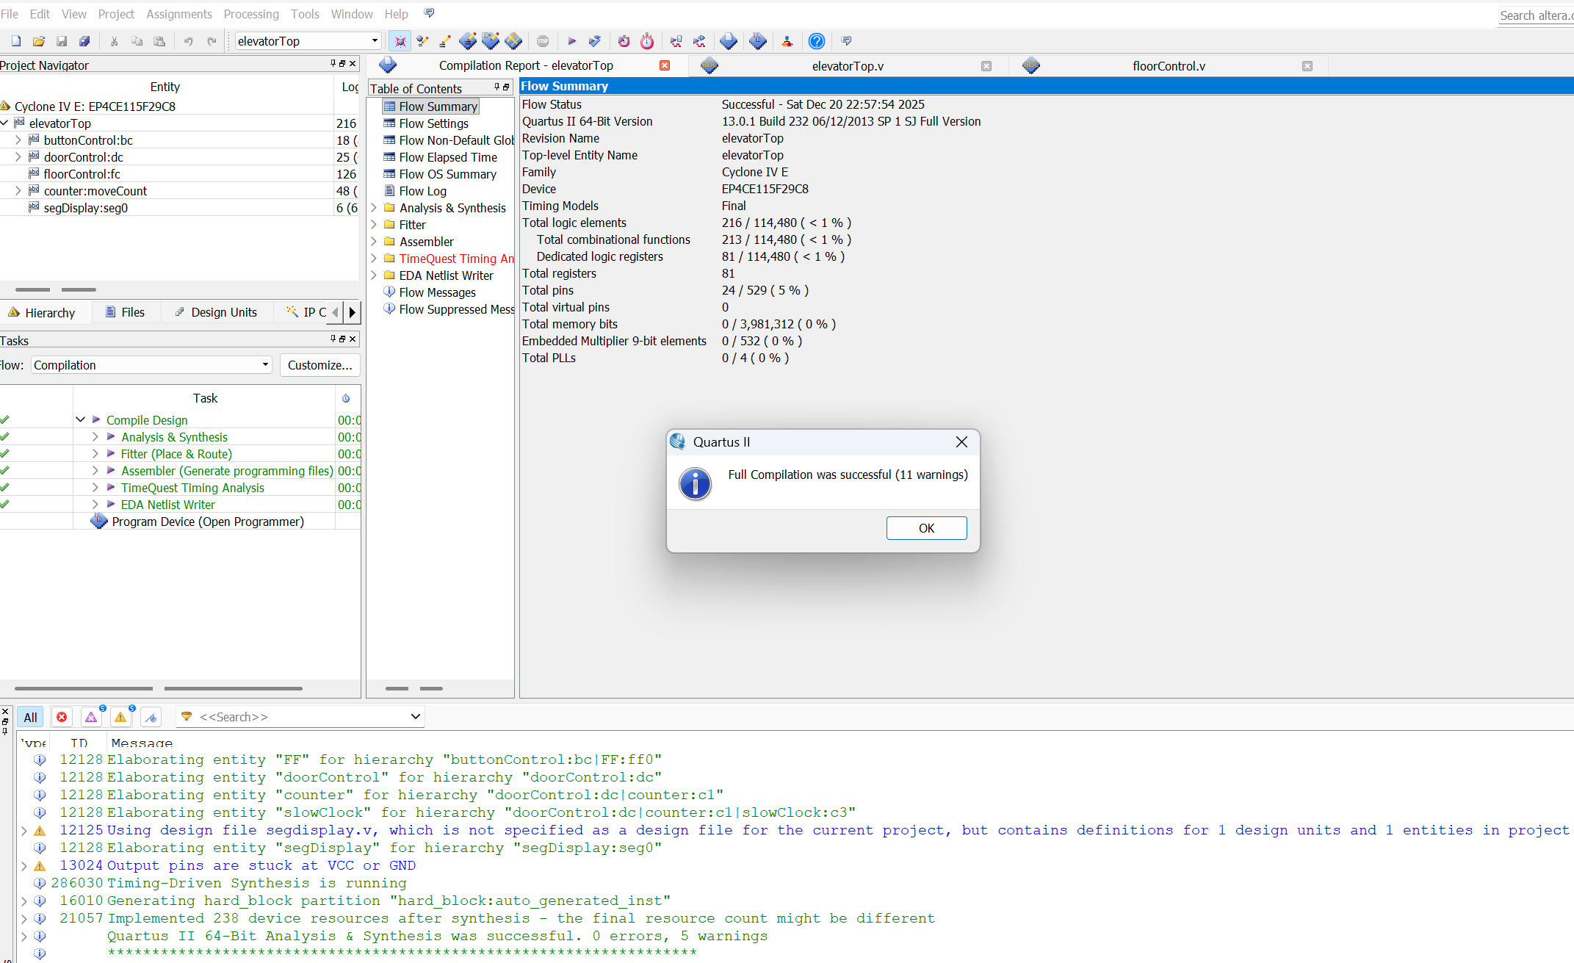Screen dimensions: 1574x963
Task: Expand the buttonControl:bc entity
Action: coord(18,140)
